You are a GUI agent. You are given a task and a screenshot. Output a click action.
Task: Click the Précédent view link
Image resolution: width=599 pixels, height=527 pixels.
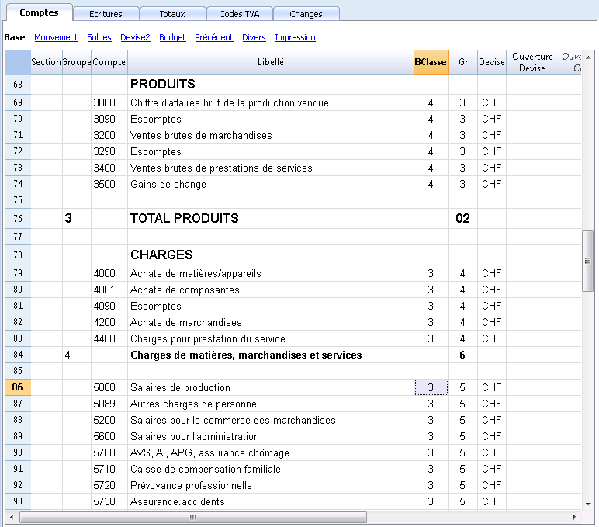click(214, 37)
